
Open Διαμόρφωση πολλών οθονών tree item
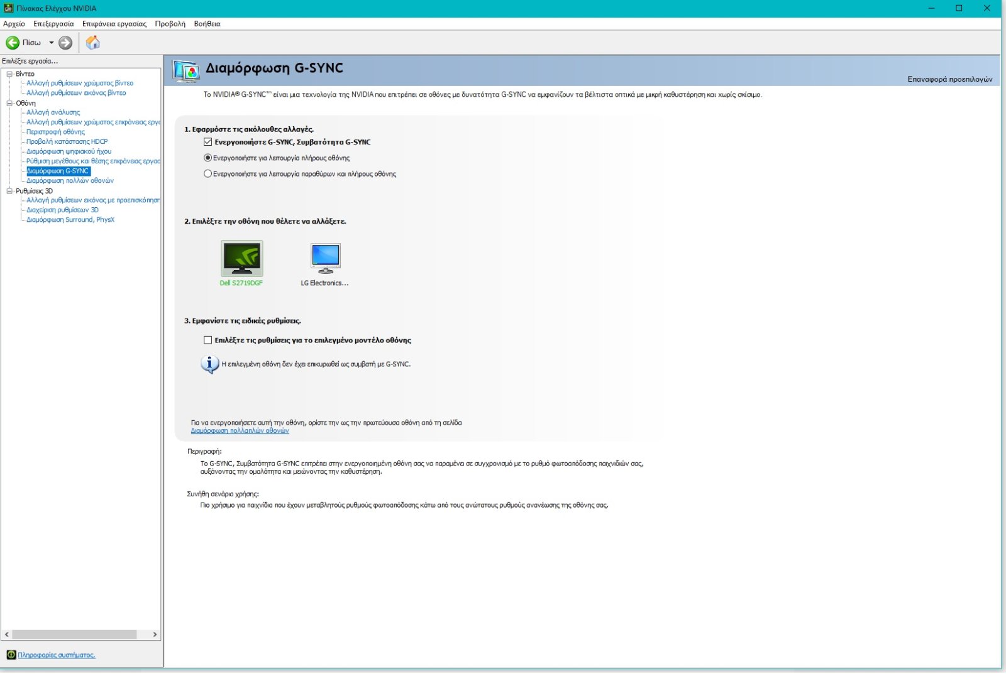[70, 181]
